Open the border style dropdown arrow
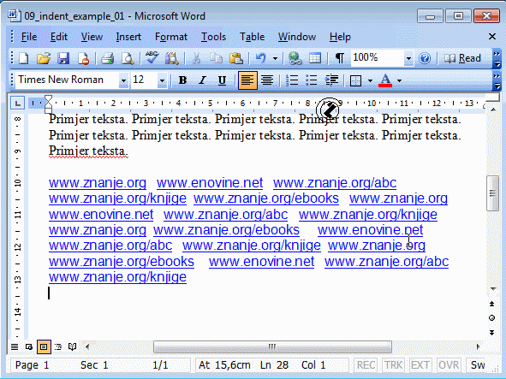506x379 pixels. point(370,80)
